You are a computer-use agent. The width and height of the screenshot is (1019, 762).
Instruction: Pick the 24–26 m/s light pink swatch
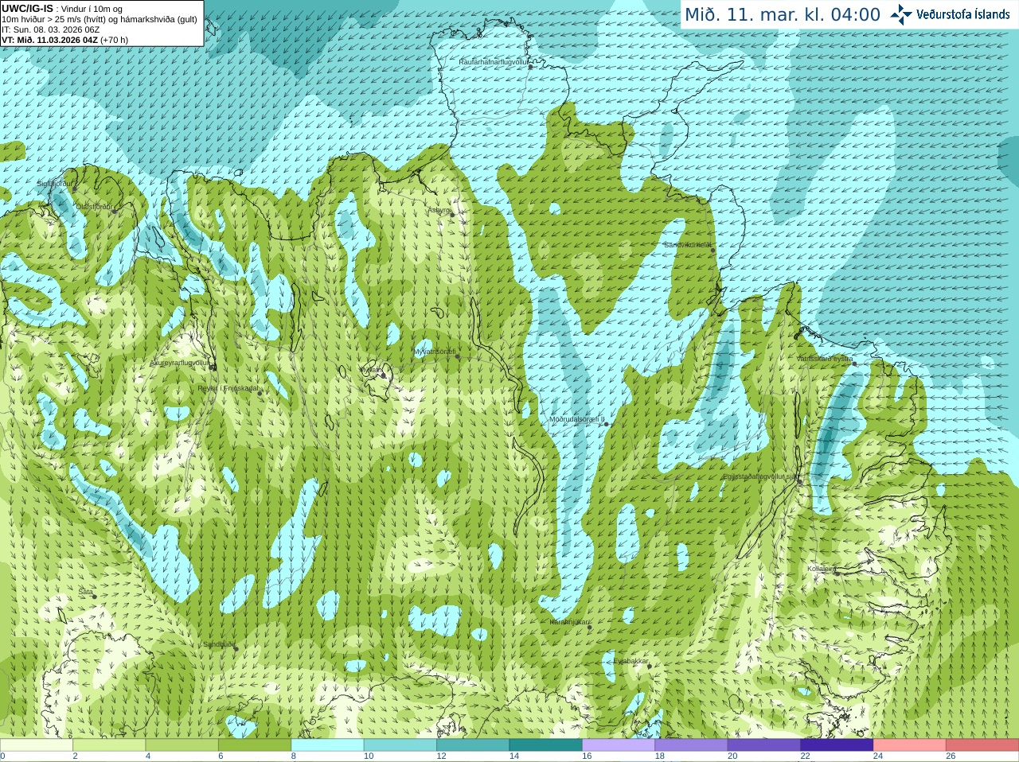click(x=910, y=745)
